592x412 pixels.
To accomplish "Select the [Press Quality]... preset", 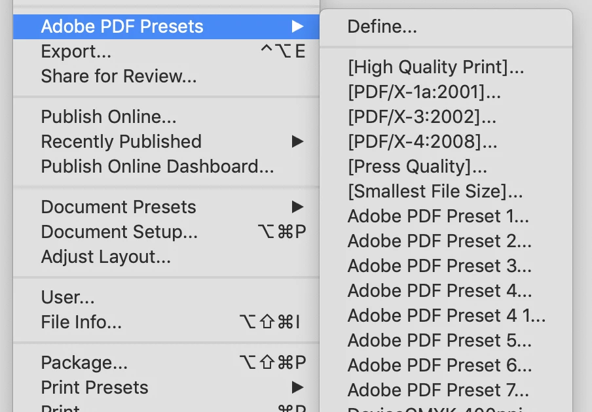I will coord(446,167).
